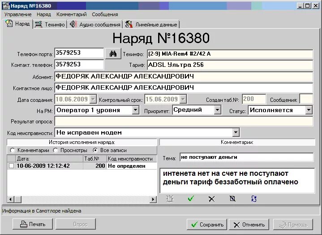Click the crossed-out document icon below comments

(232, 199)
